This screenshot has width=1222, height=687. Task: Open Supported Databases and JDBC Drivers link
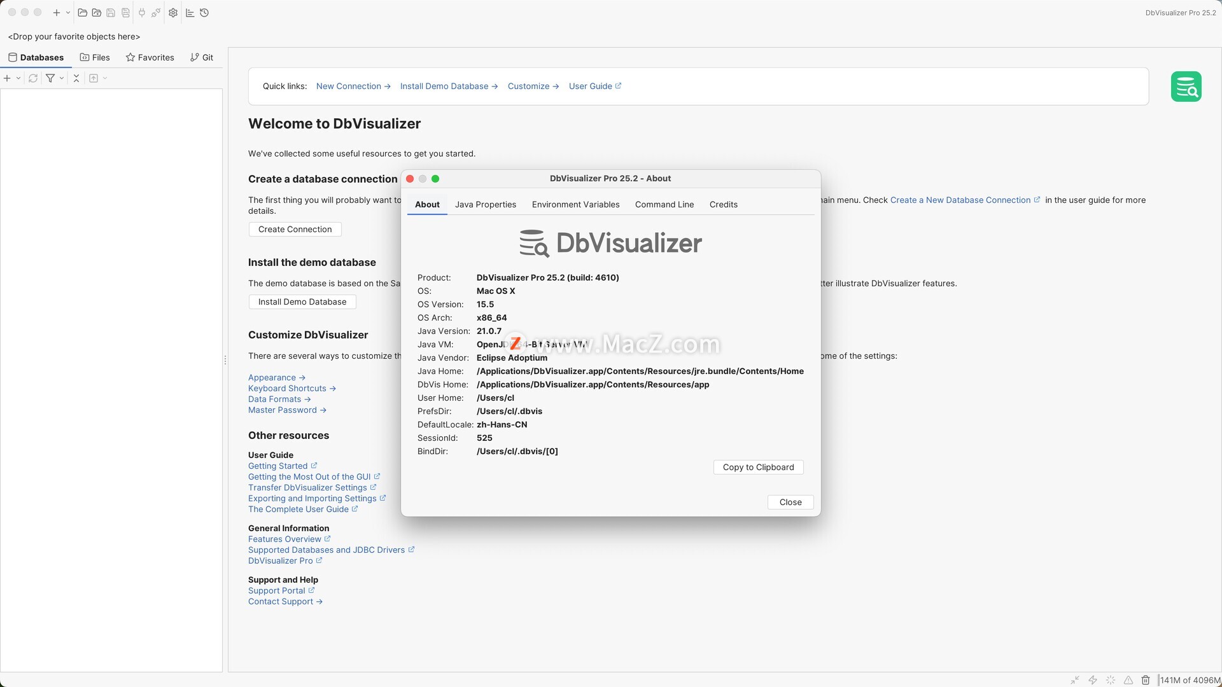(x=332, y=550)
